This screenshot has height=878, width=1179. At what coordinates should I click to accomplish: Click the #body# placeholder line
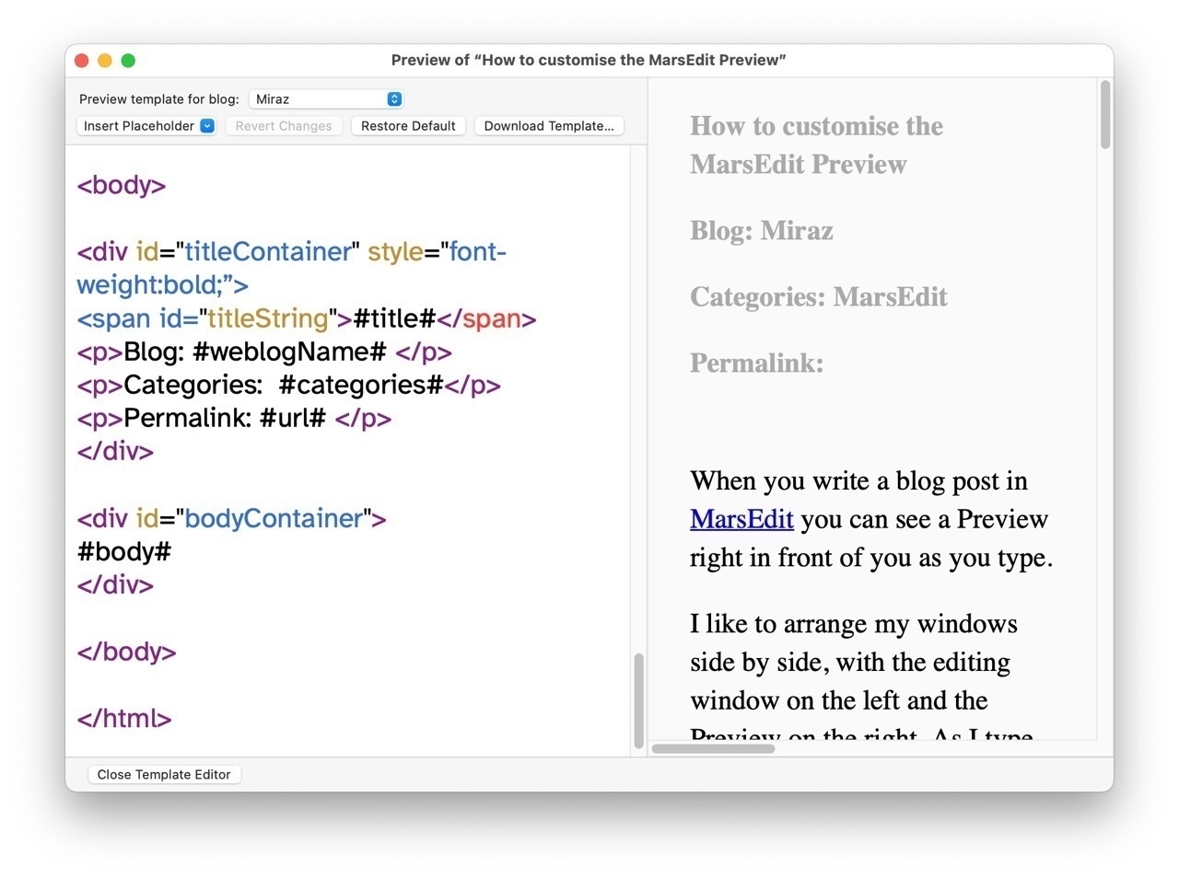pyautogui.click(x=124, y=551)
